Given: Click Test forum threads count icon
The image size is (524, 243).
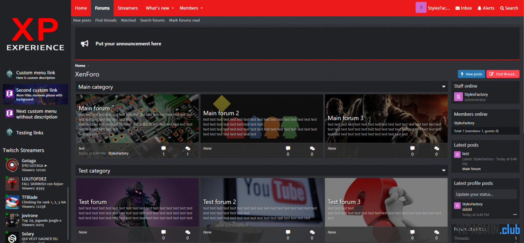Looking at the screenshot, I should coord(164,232).
